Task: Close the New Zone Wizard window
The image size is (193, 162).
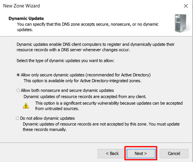Action: point(186,6)
